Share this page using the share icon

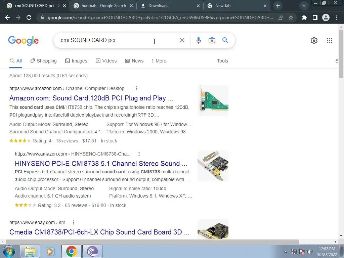tap(280, 17)
